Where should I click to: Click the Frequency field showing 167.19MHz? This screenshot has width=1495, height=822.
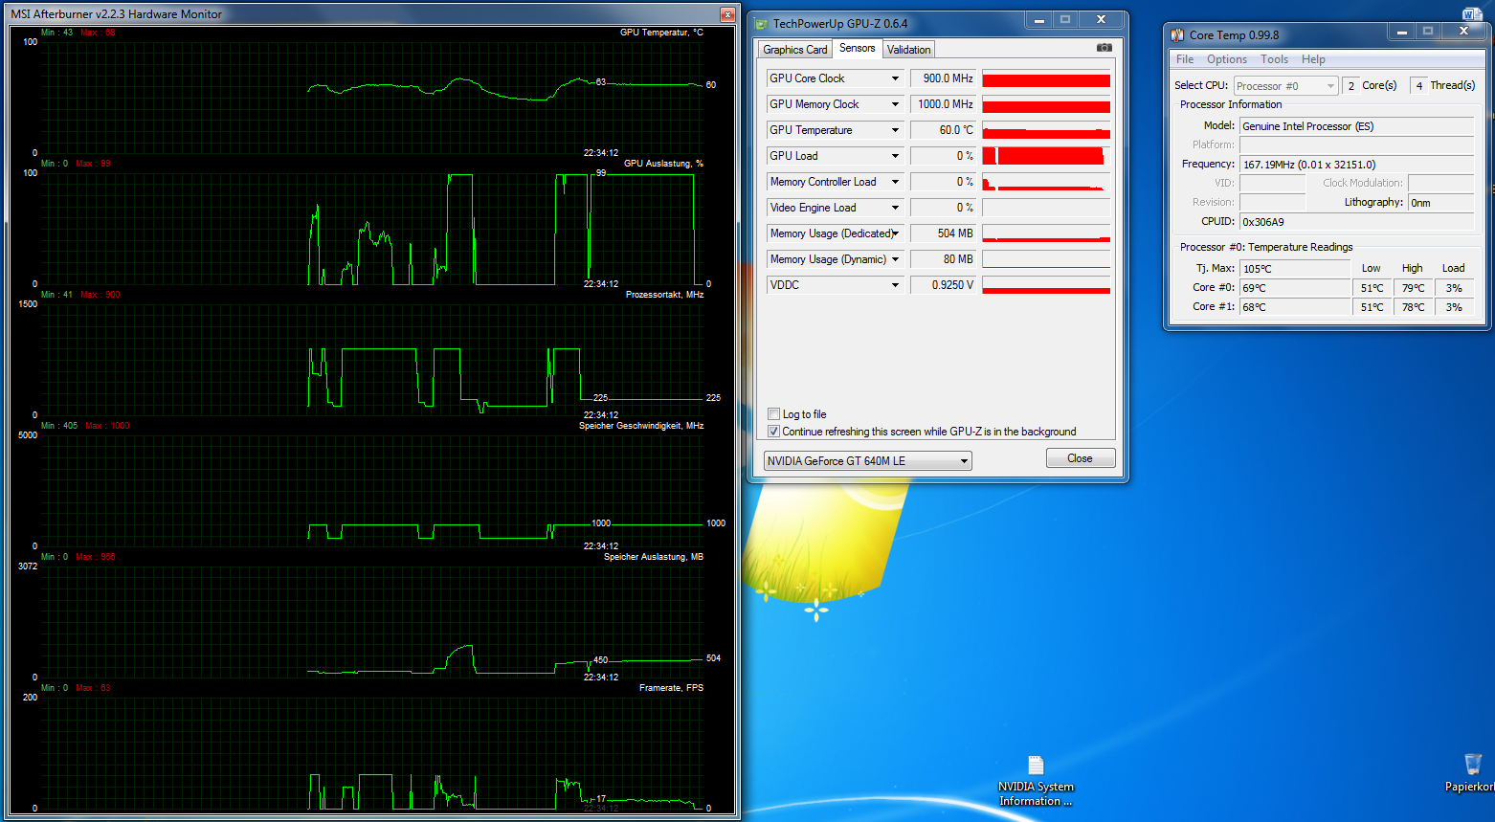click(x=1357, y=165)
